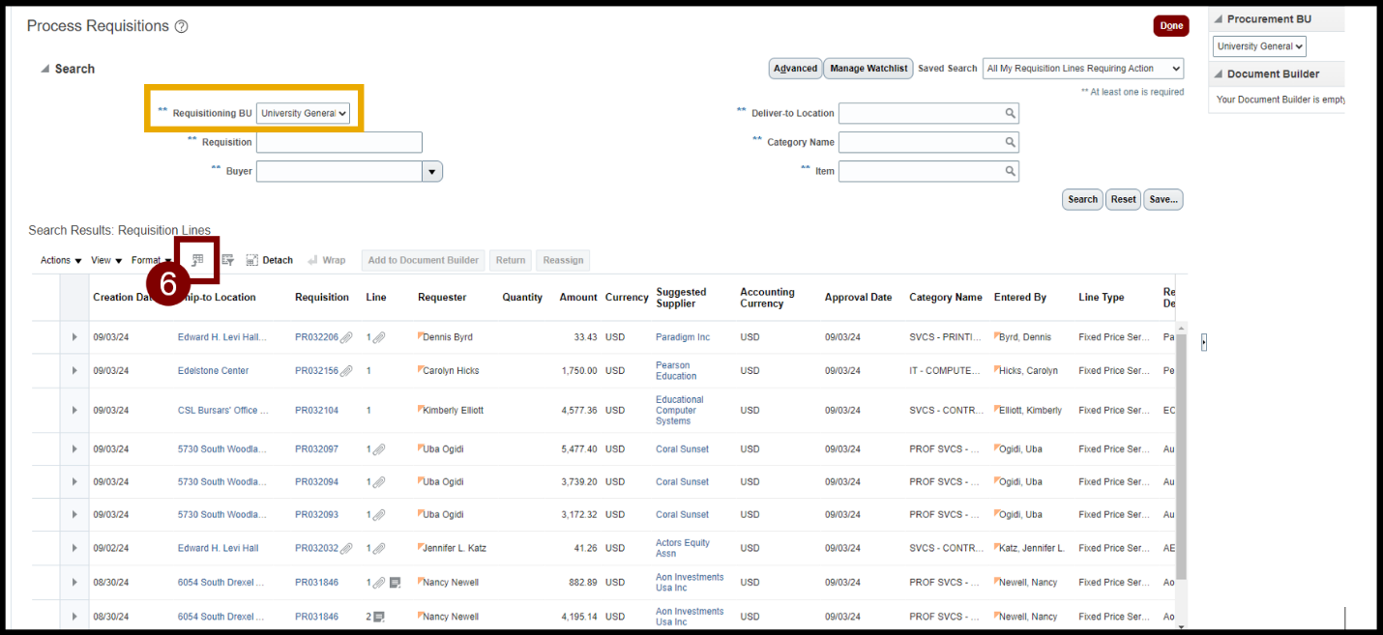
Task: Open the Actions menu
Action: pyautogui.click(x=60, y=260)
